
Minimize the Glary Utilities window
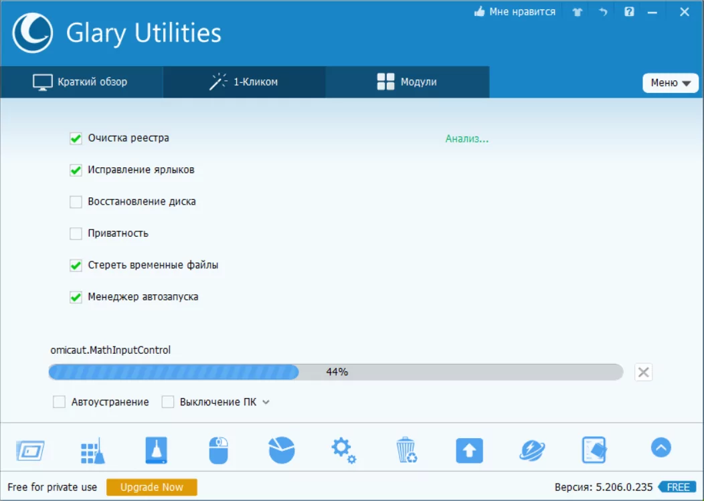pos(652,13)
